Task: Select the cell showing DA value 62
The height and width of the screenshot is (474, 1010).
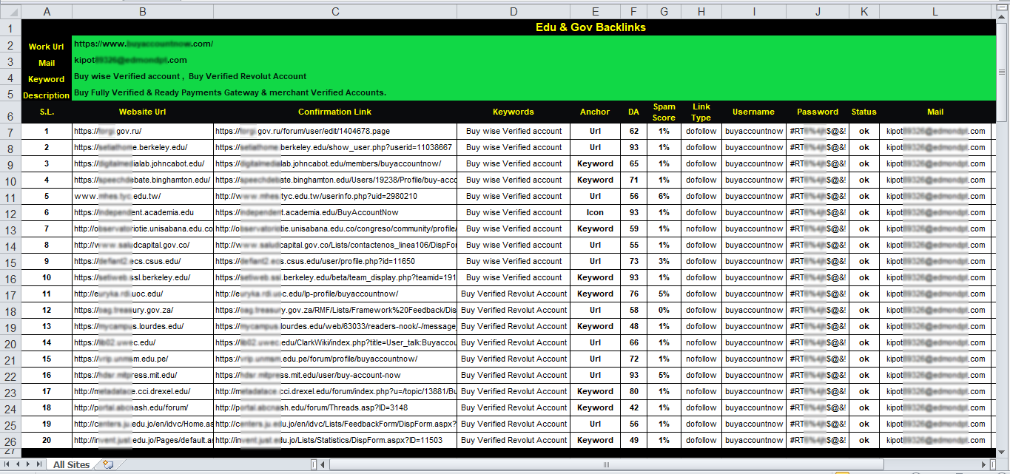Action: pos(633,131)
